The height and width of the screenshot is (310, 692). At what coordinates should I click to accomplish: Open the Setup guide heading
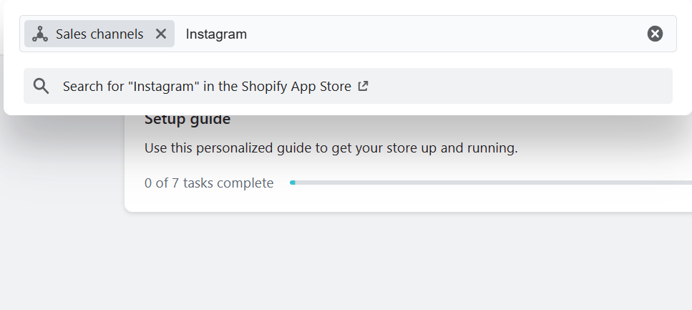click(187, 120)
